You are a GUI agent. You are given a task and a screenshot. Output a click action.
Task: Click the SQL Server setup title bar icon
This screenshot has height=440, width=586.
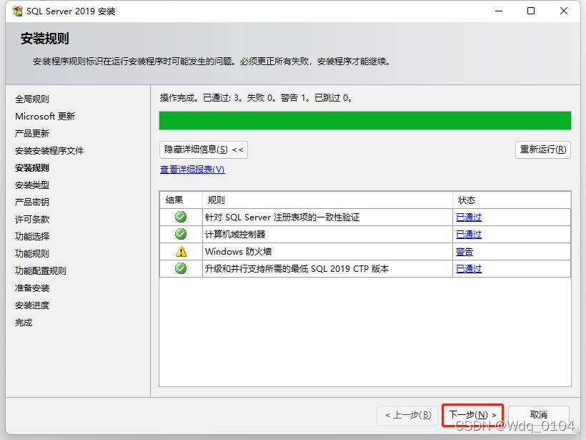pos(17,11)
